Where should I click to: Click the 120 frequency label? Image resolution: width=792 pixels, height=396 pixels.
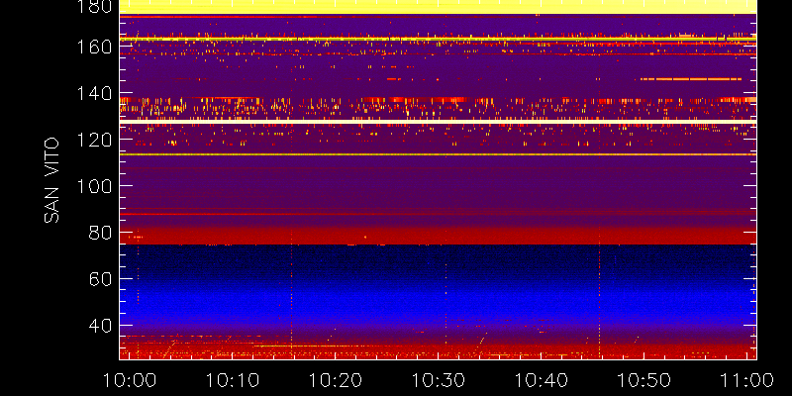coord(92,140)
